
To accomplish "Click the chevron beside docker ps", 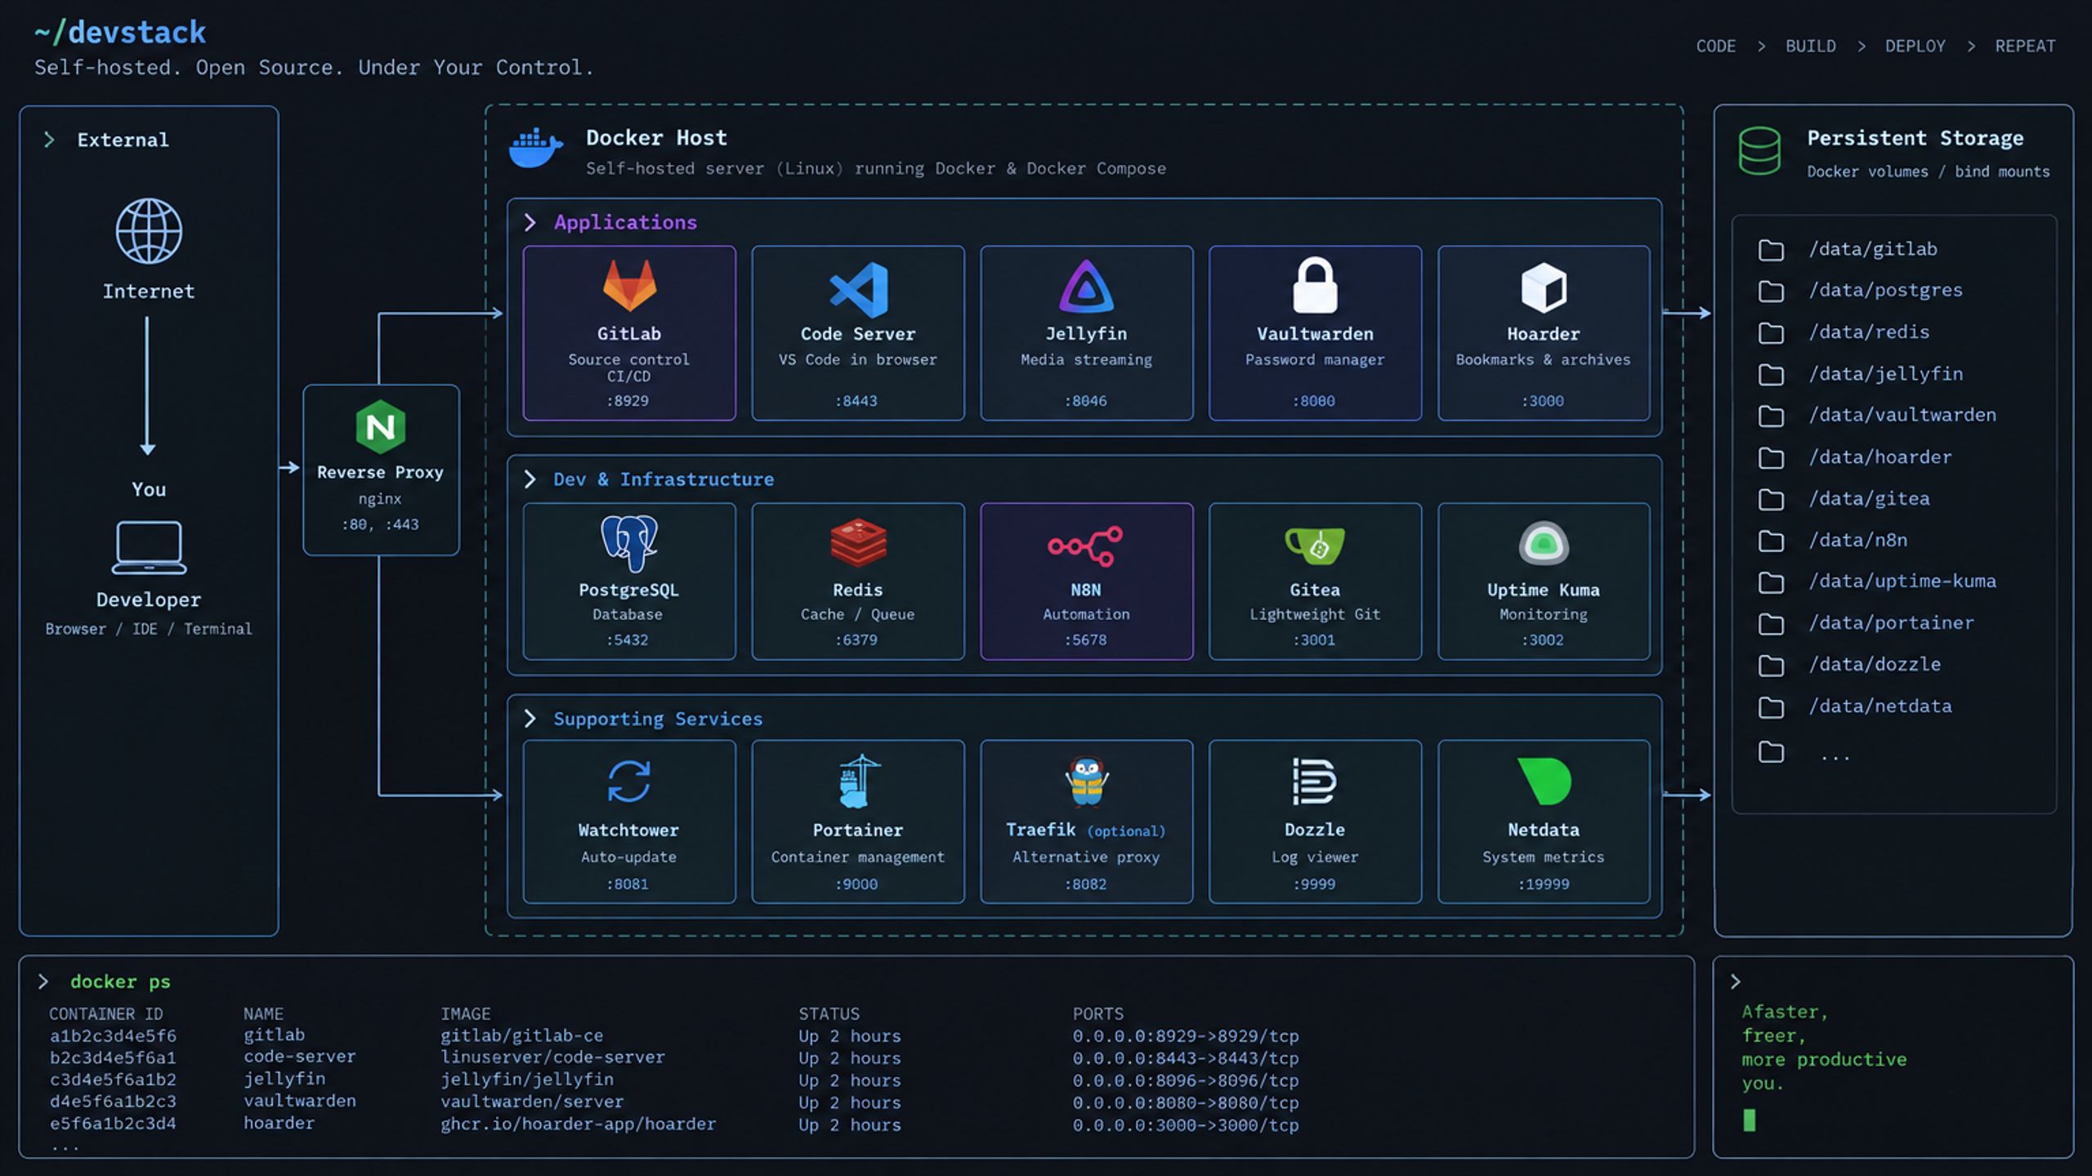I will click(44, 981).
